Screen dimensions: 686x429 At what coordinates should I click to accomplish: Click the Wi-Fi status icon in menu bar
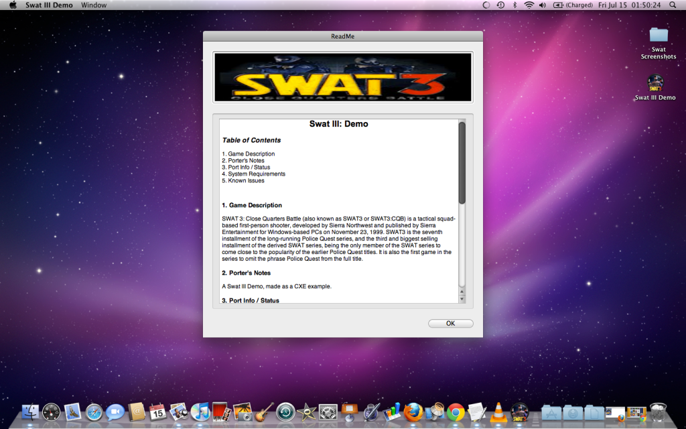[x=529, y=5]
